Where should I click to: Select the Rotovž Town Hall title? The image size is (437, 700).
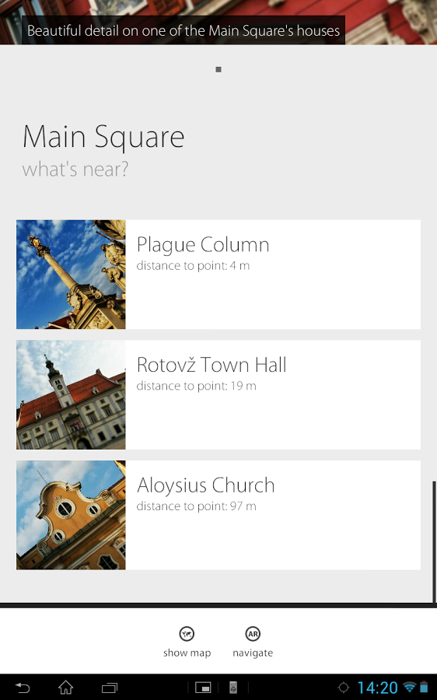pyautogui.click(x=212, y=365)
